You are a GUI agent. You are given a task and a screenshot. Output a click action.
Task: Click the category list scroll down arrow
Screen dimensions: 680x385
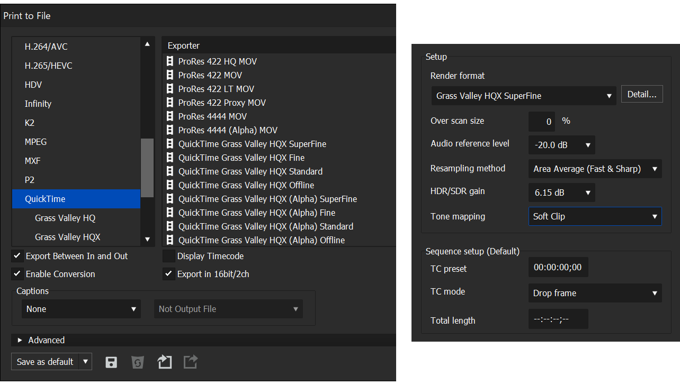click(x=147, y=240)
